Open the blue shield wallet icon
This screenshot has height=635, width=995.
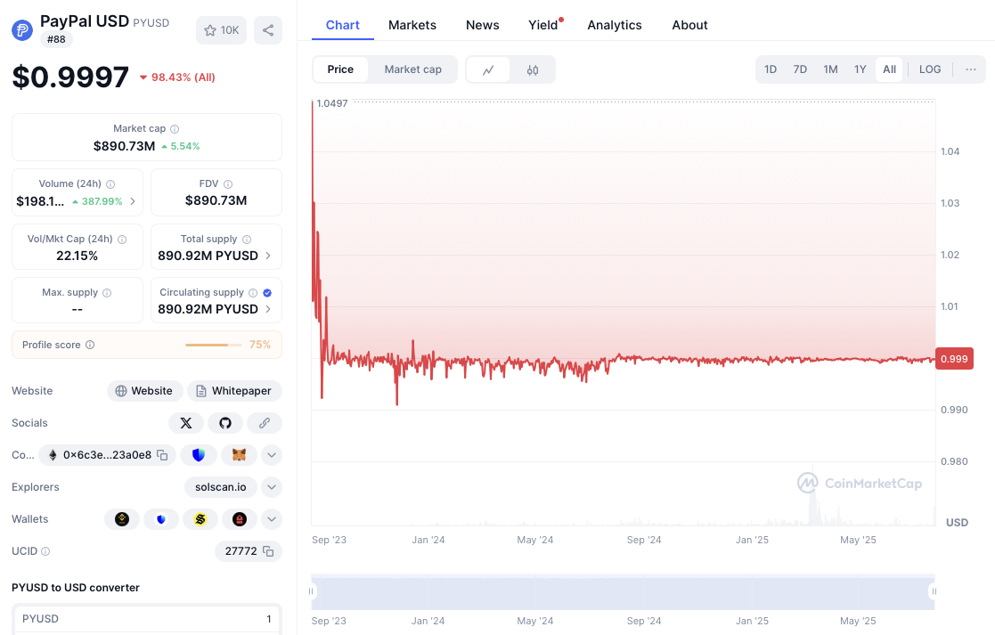click(x=161, y=519)
